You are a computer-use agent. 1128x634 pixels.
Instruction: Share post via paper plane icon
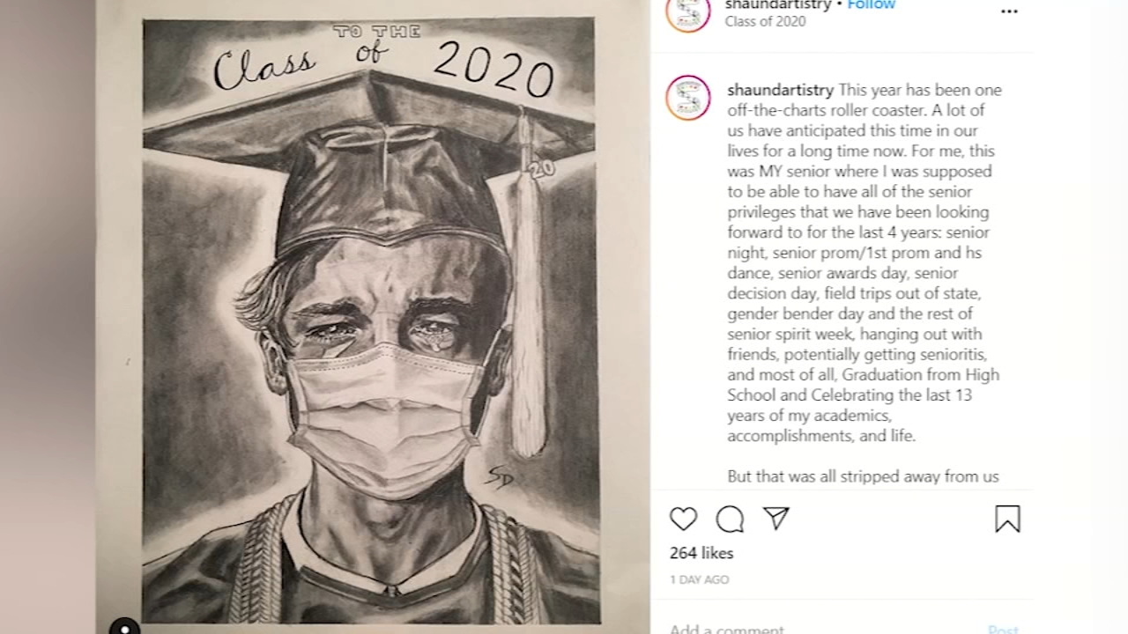click(775, 519)
